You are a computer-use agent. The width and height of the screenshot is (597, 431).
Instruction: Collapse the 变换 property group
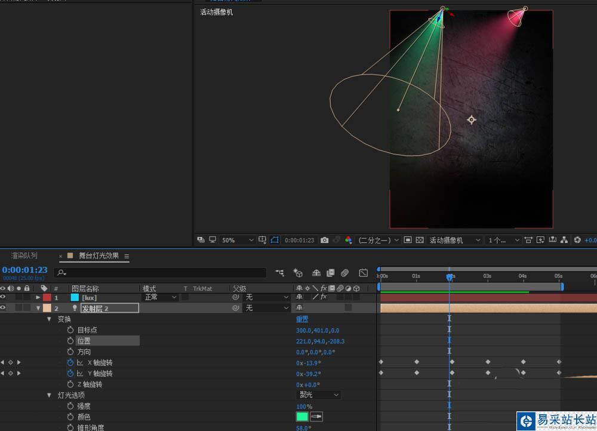(x=50, y=319)
